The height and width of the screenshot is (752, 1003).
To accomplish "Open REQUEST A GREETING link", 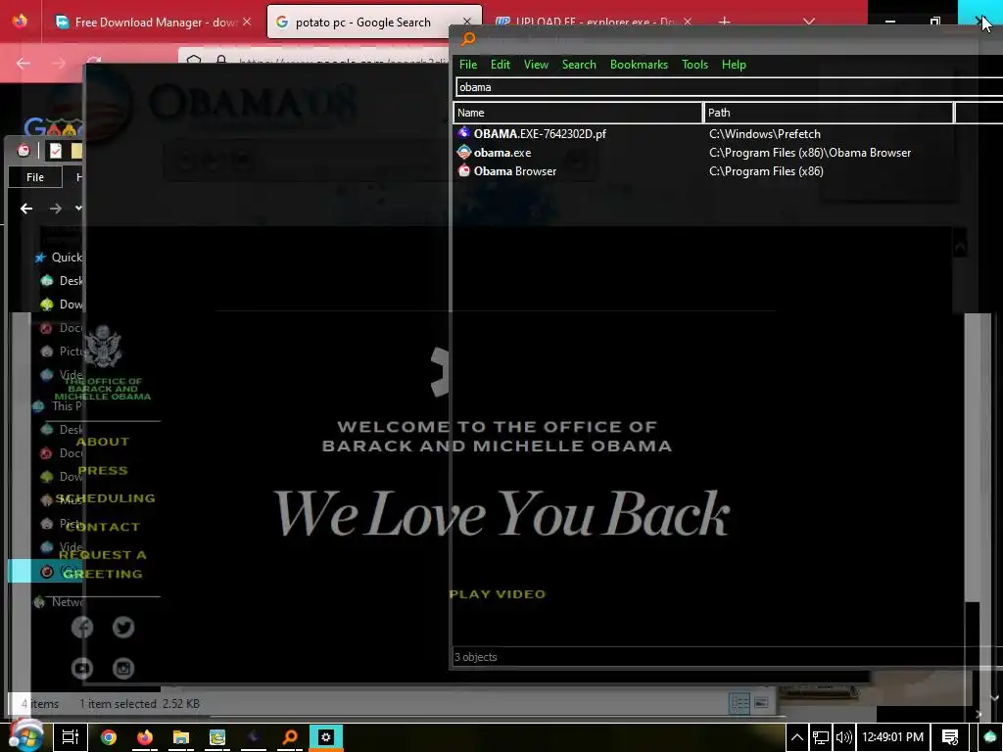I will pyautogui.click(x=102, y=564).
